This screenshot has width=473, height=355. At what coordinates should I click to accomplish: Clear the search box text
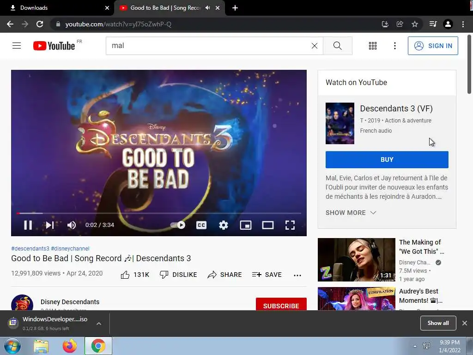[x=314, y=46]
